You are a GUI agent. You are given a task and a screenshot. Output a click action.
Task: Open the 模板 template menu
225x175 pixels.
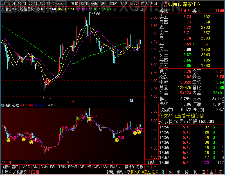pyautogui.click(x=139, y=167)
